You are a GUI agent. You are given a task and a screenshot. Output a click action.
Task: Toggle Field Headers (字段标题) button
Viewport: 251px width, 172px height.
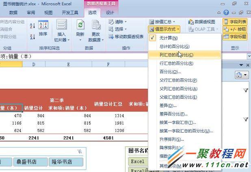(235, 37)
